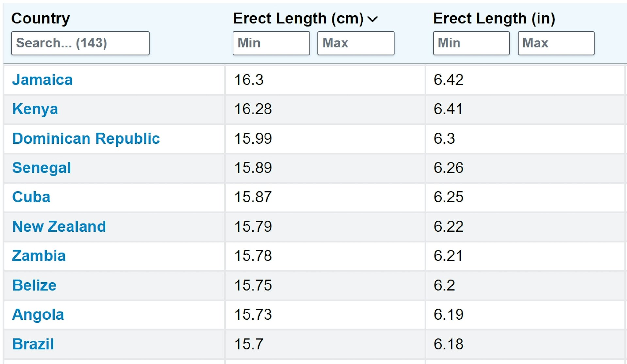Open the Senegal country link

[41, 168]
